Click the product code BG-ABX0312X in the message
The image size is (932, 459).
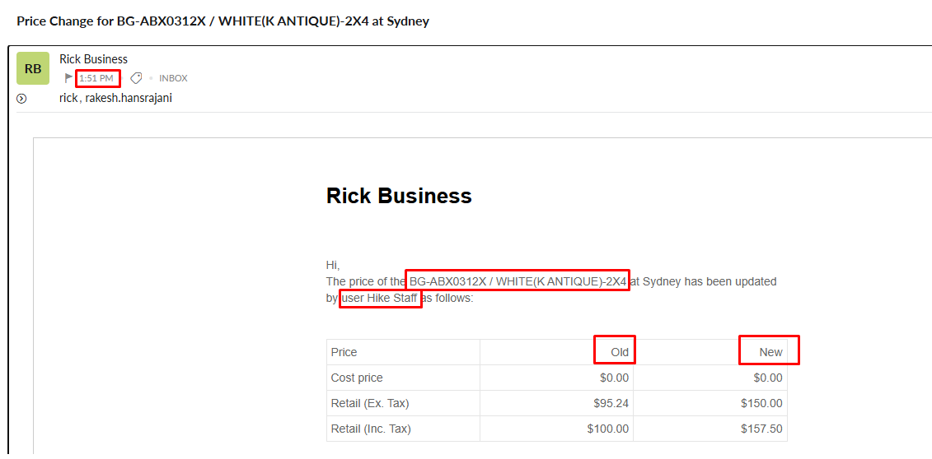point(449,281)
